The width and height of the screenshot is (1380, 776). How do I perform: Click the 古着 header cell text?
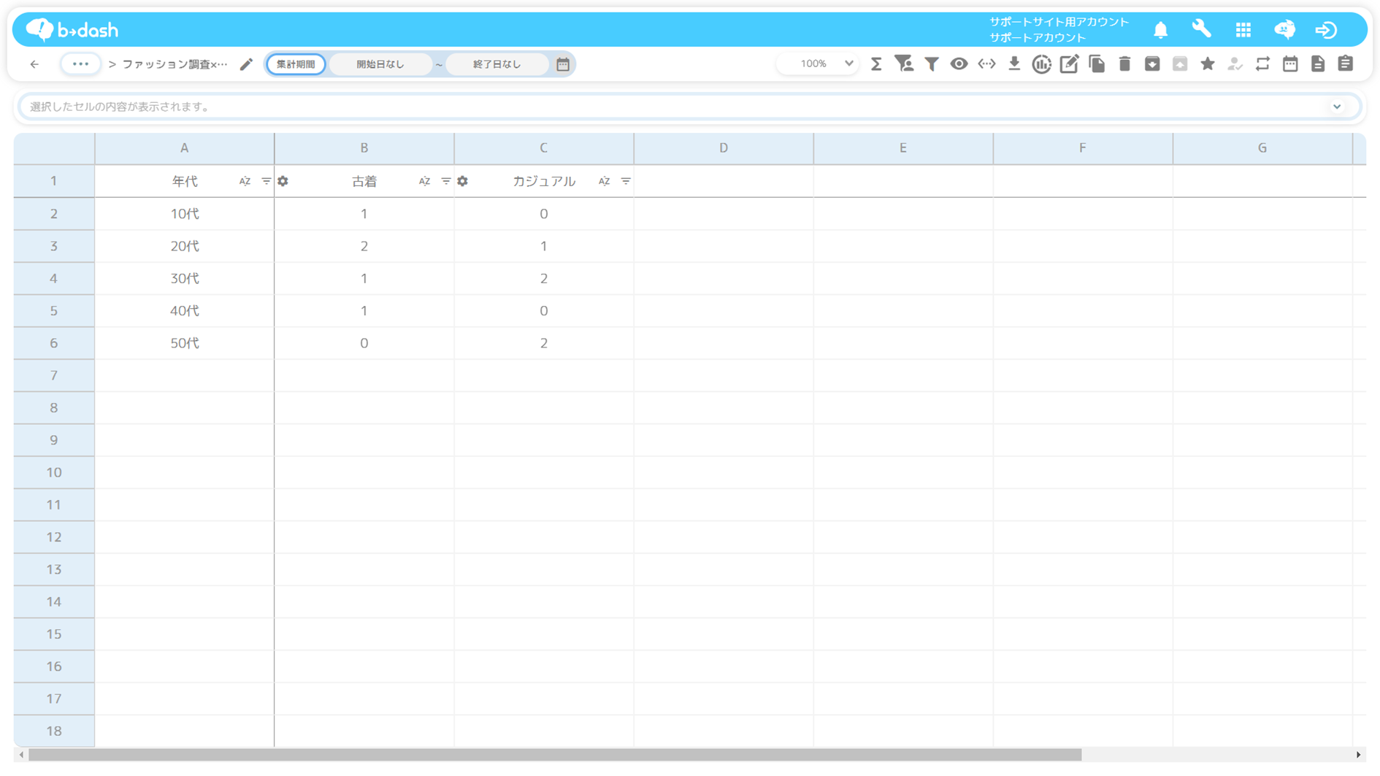[x=364, y=181]
